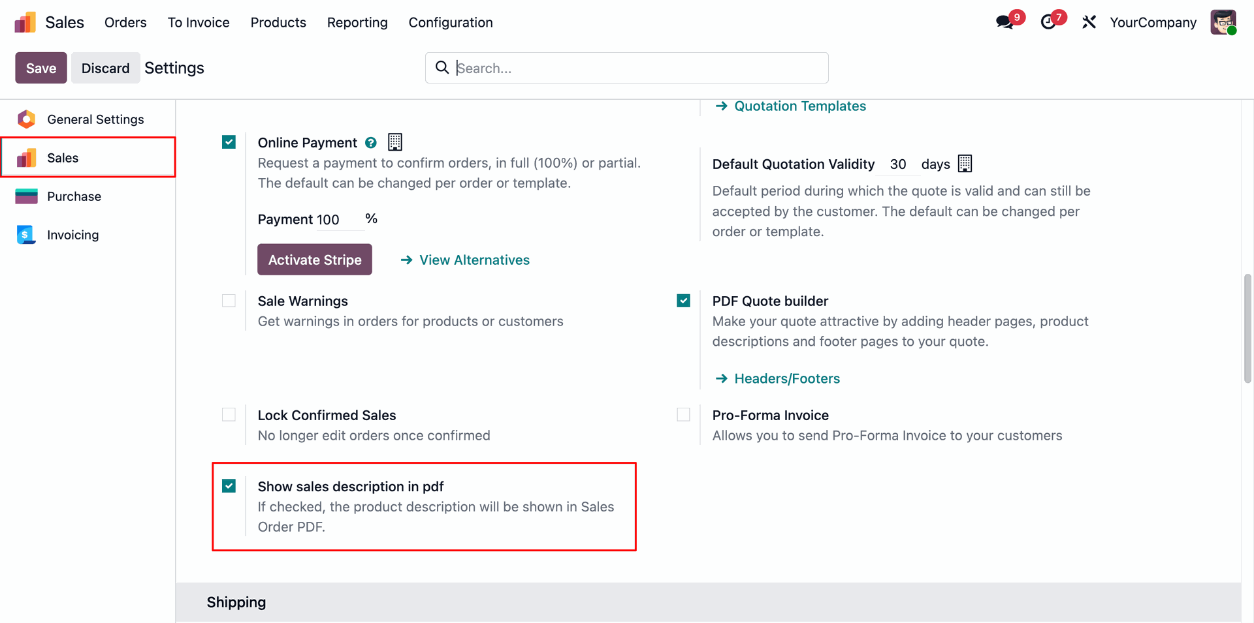Click building icon next to Quotation Validity days

[965, 164]
